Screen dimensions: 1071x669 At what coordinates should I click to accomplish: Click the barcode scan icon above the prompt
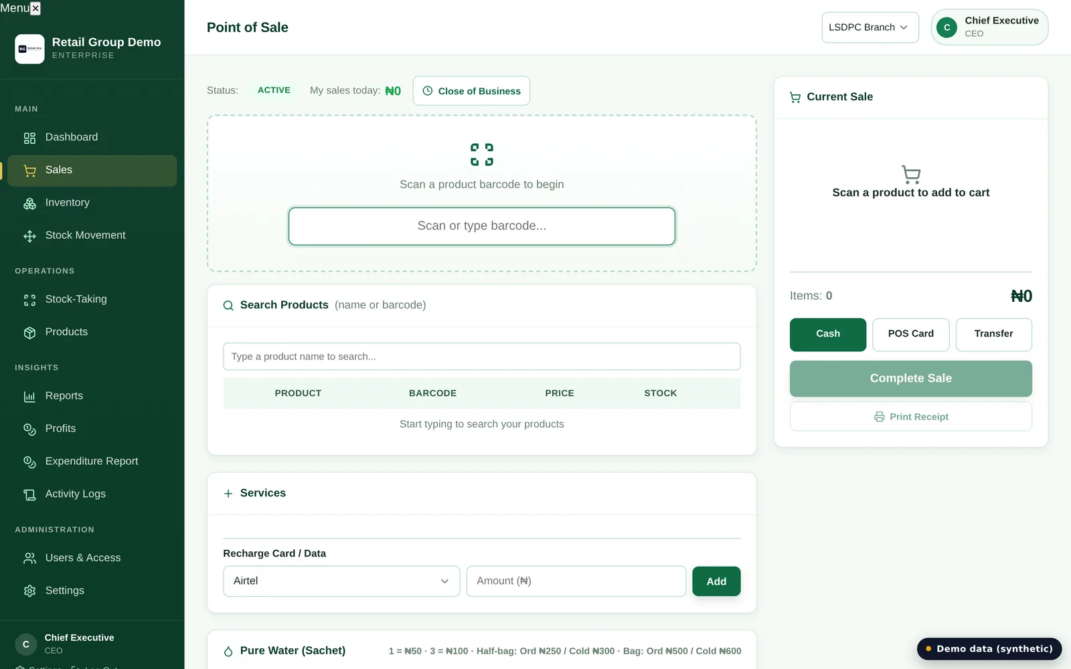click(x=482, y=155)
